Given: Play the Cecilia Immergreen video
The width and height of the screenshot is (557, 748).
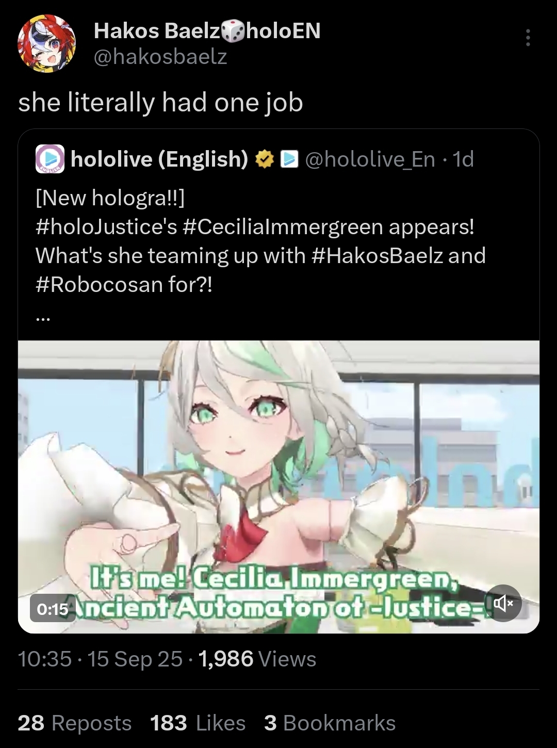Looking at the screenshot, I should click(x=278, y=487).
